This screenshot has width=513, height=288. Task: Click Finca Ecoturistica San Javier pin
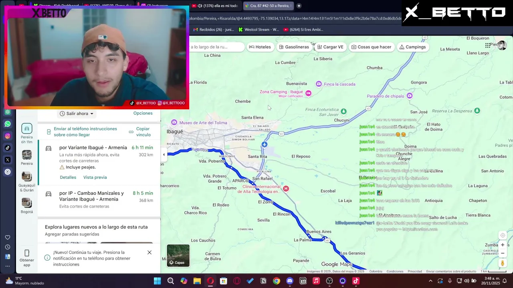(x=343, y=111)
